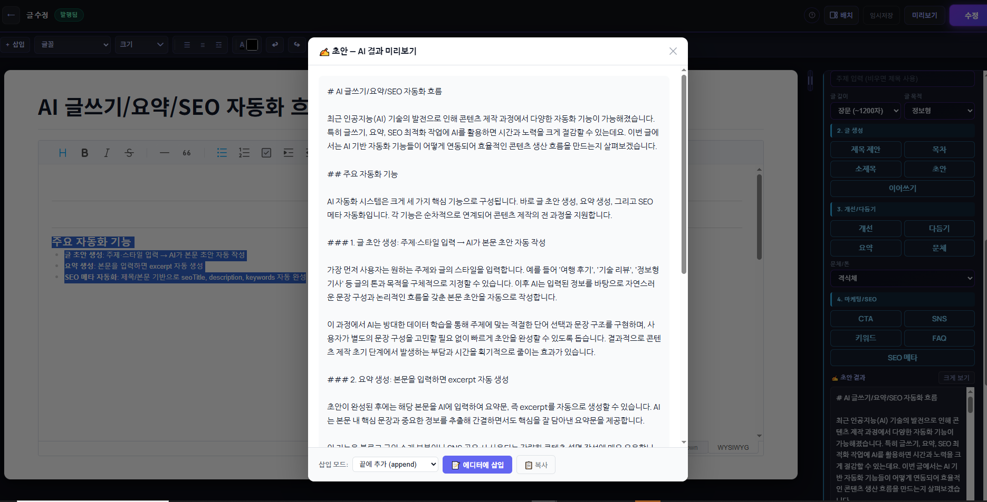Insert a bulleted list in the editor

click(x=222, y=153)
